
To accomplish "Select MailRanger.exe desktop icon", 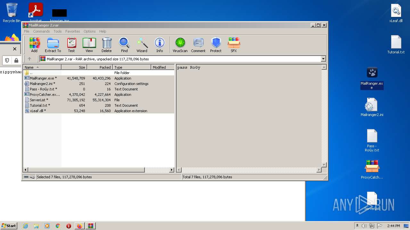I will click(372, 78).
